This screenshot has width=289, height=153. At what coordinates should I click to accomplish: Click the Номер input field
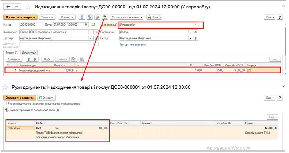pyautogui.click(x=30, y=25)
